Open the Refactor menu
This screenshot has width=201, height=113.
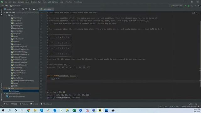[34, 2]
